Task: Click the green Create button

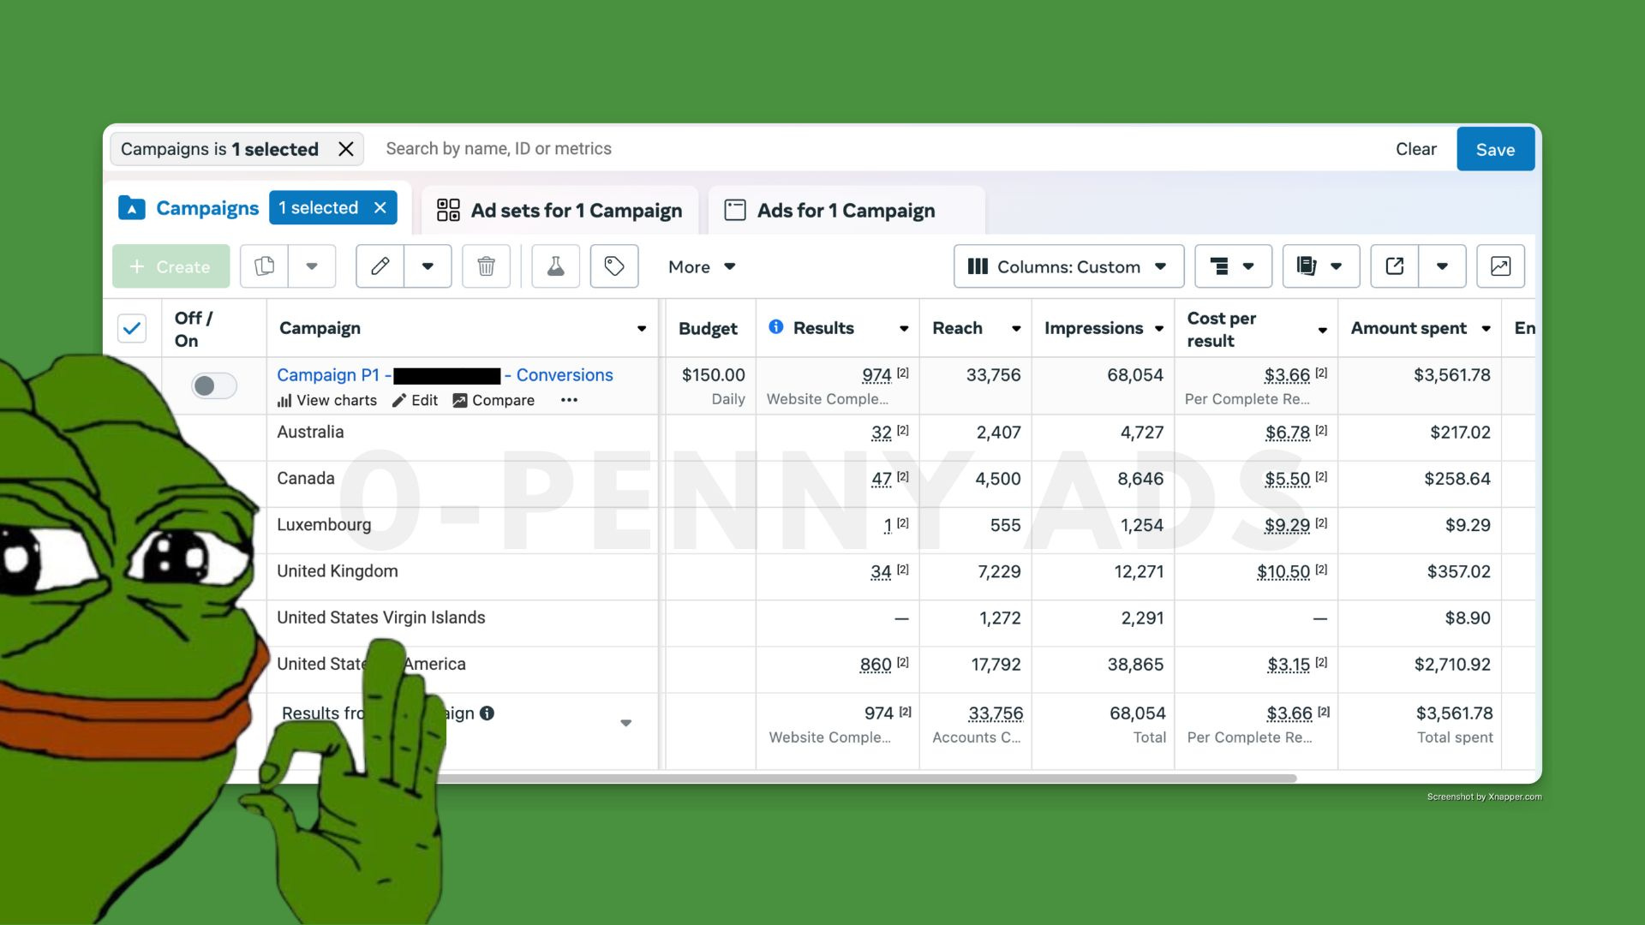Action: pos(170,266)
